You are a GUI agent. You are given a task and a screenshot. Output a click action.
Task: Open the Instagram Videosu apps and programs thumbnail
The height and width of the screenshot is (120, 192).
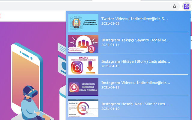83,87
